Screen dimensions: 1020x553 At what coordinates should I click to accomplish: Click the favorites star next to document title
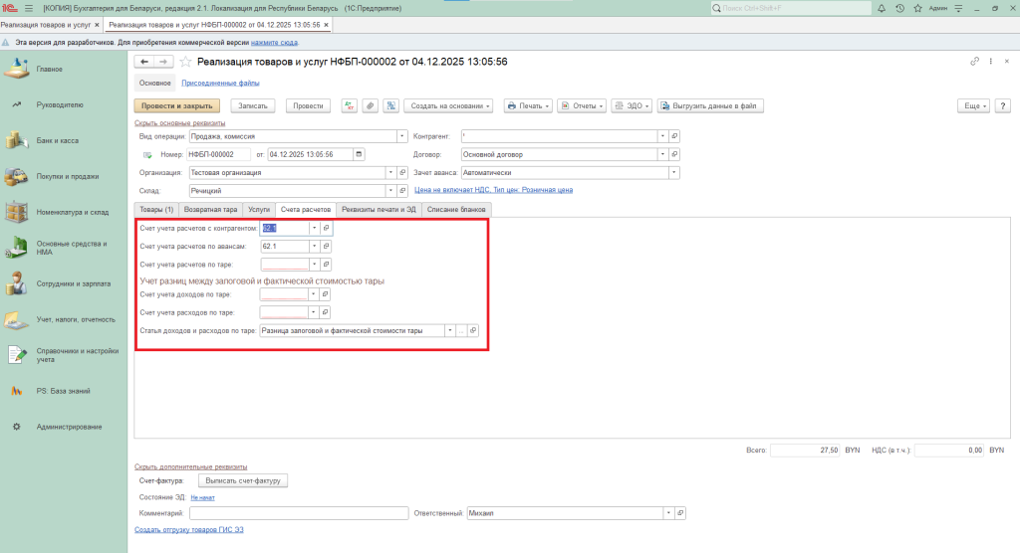click(185, 62)
